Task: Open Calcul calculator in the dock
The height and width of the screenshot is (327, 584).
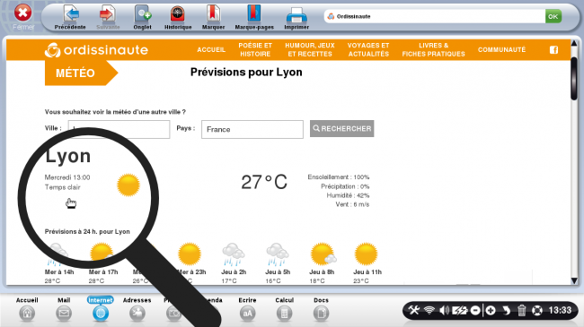Action: click(x=284, y=309)
